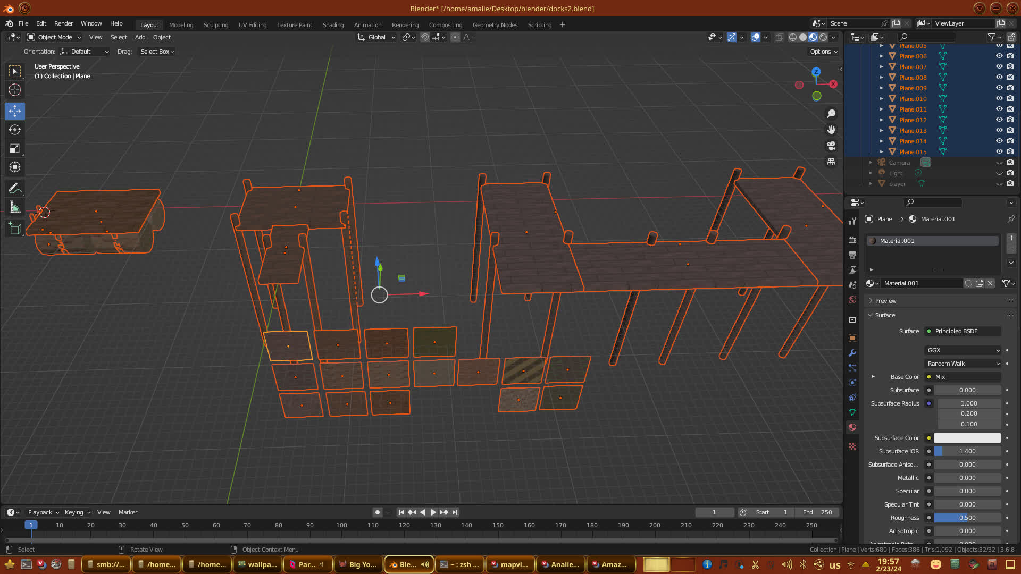Choose the Add Cube tool
The width and height of the screenshot is (1021, 574).
point(15,229)
